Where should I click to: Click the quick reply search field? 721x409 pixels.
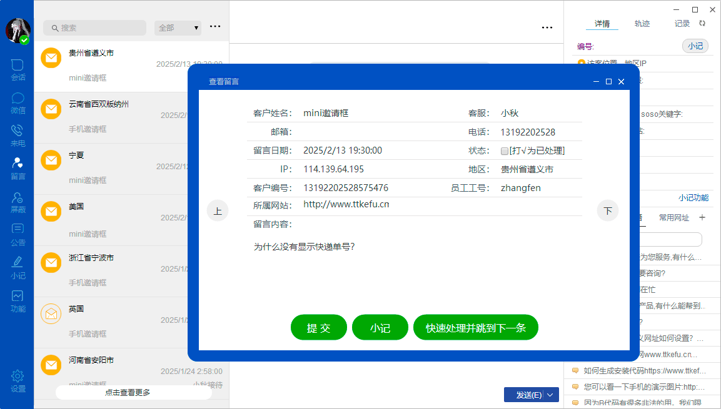point(670,239)
